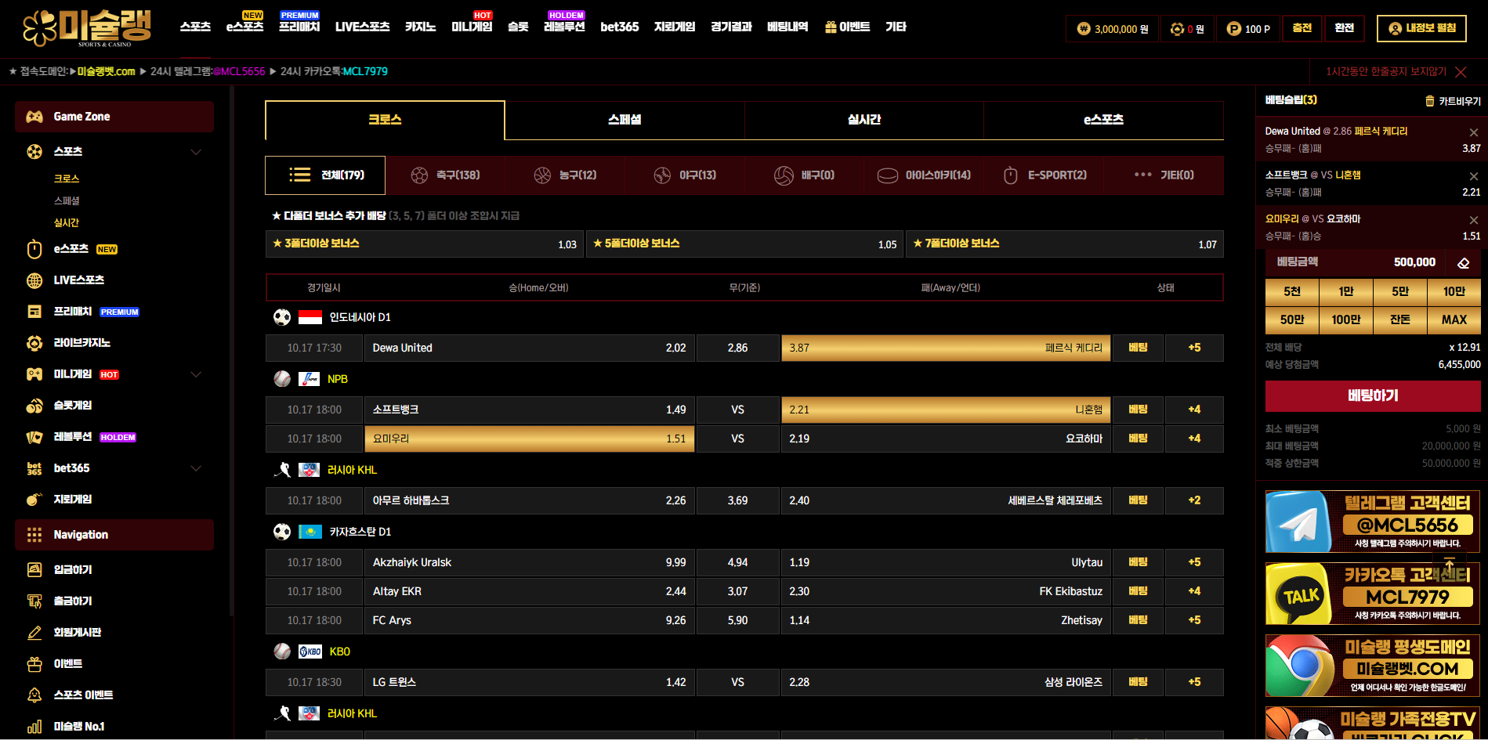Open the 라이브카지노 chip icon
Viewport: 1488px width, 740px height.
pos(34,343)
